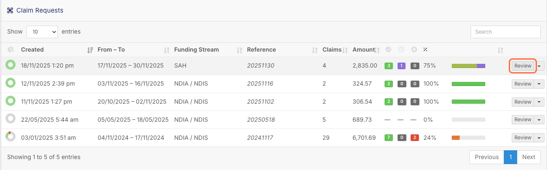Click amount 2,835.00 cell
547x170 pixels.
click(x=365, y=66)
